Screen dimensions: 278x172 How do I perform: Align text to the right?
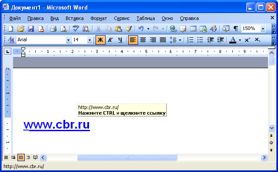[x=153, y=40]
